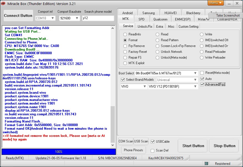Select the MTK Exploit radio option
243x167 pixels.
tap(125, 63)
